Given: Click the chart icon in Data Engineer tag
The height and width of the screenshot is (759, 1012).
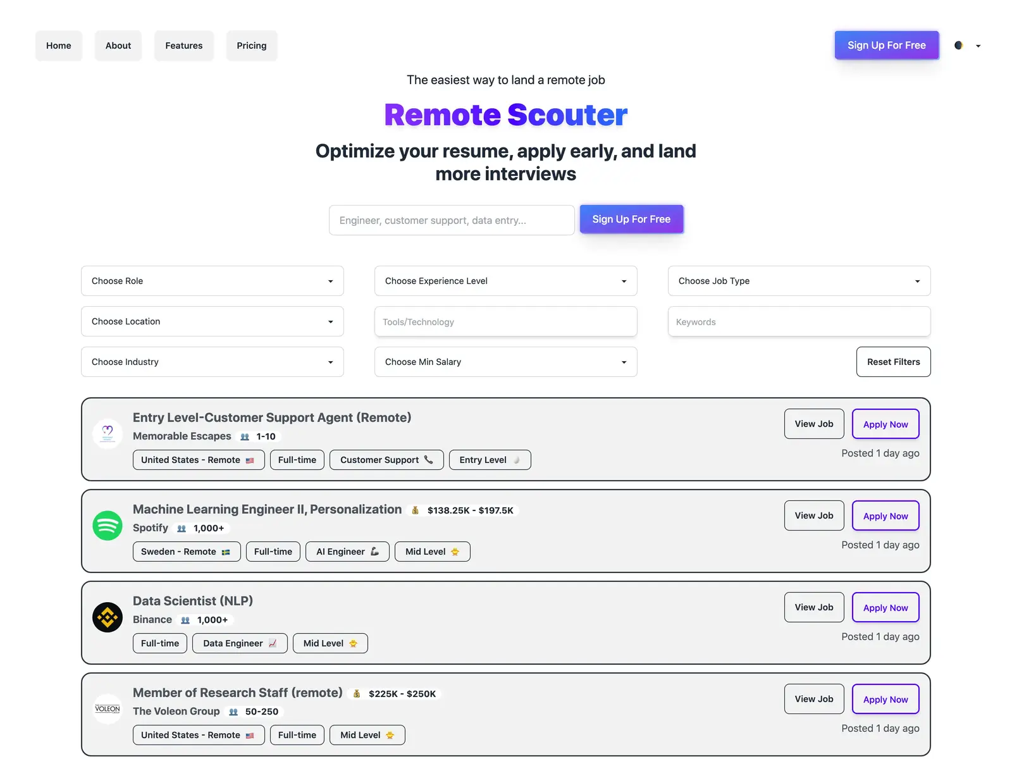Looking at the screenshot, I should coord(273,643).
